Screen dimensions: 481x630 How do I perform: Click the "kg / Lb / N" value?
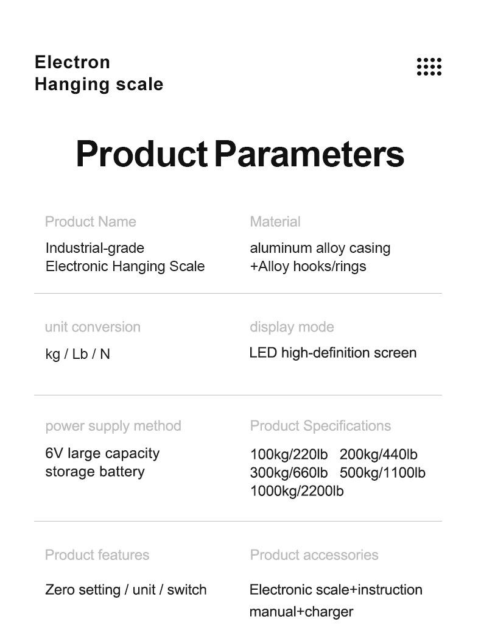(x=78, y=354)
